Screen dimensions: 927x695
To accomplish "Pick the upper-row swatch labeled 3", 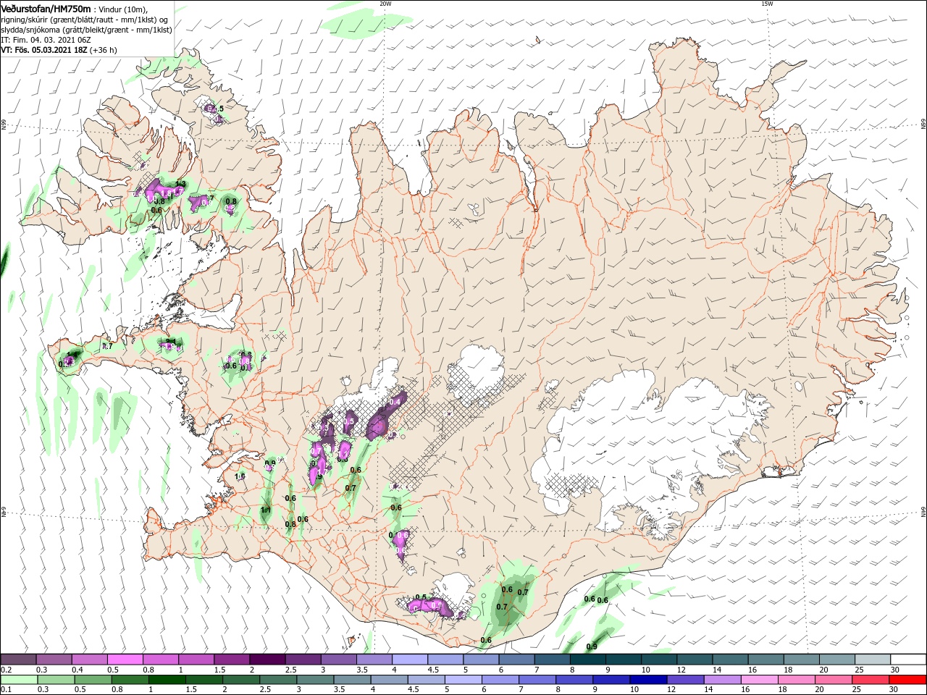I will (x=338, y=660).
